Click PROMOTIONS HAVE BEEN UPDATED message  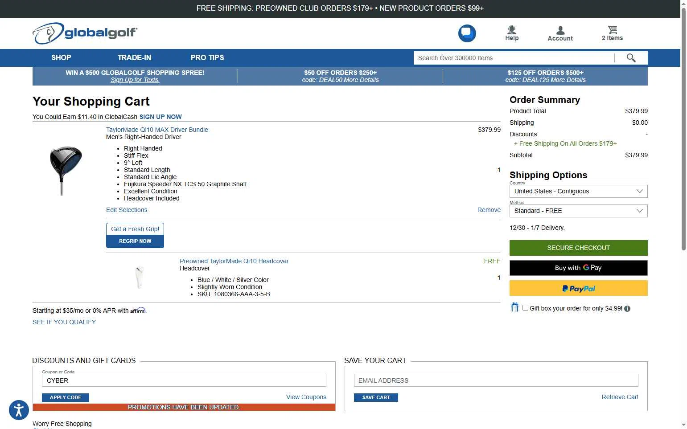pyautogui.click(x=184, y=407)
